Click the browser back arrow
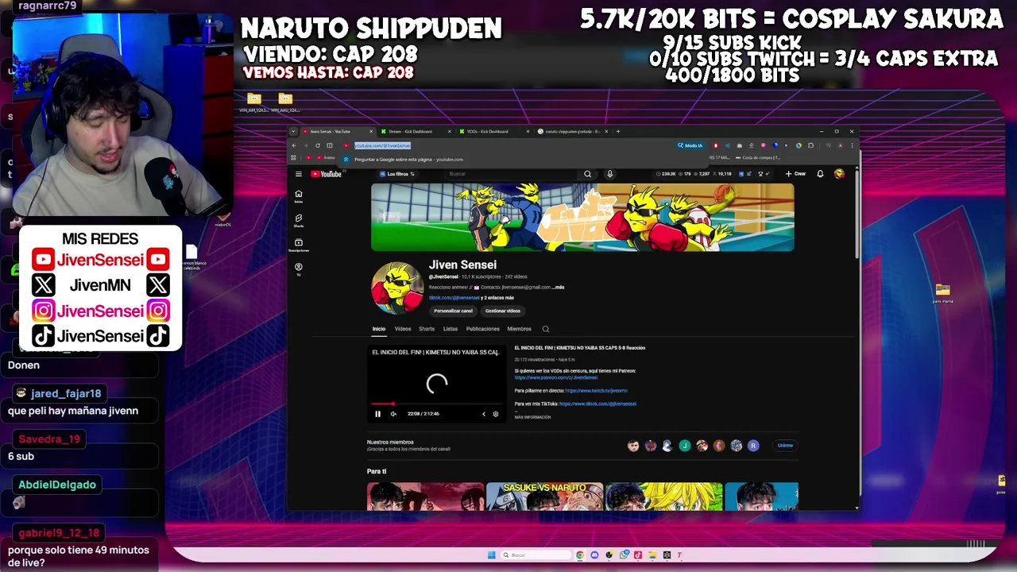Viewport: 1017px width, 572px height. pos(294,145)
